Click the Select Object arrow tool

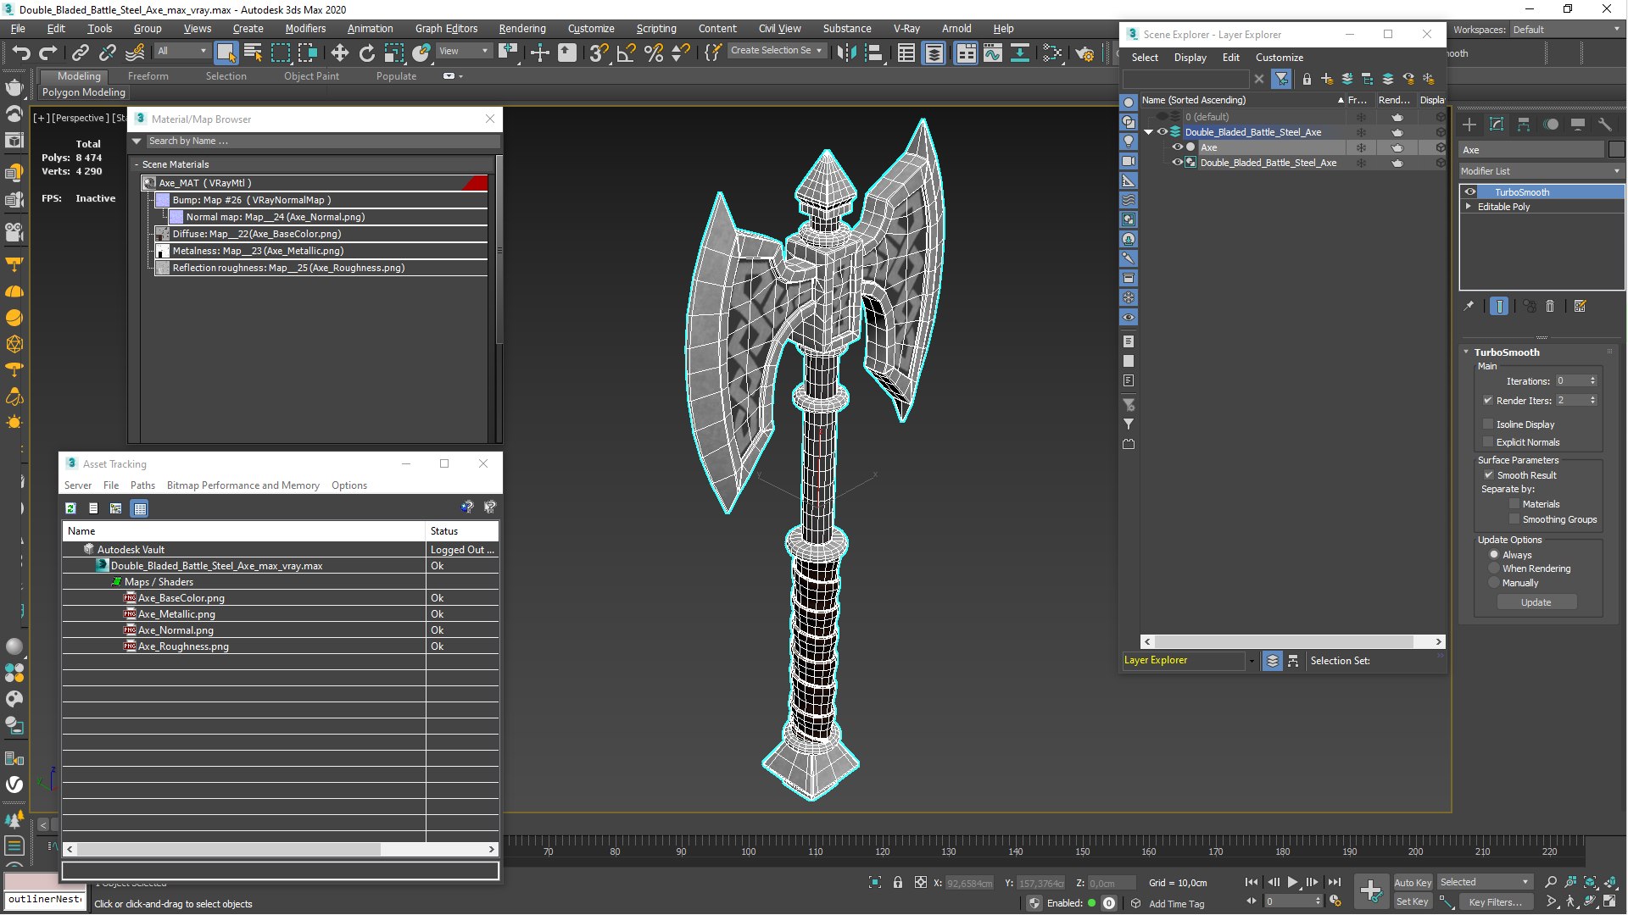tap(226, 53)
